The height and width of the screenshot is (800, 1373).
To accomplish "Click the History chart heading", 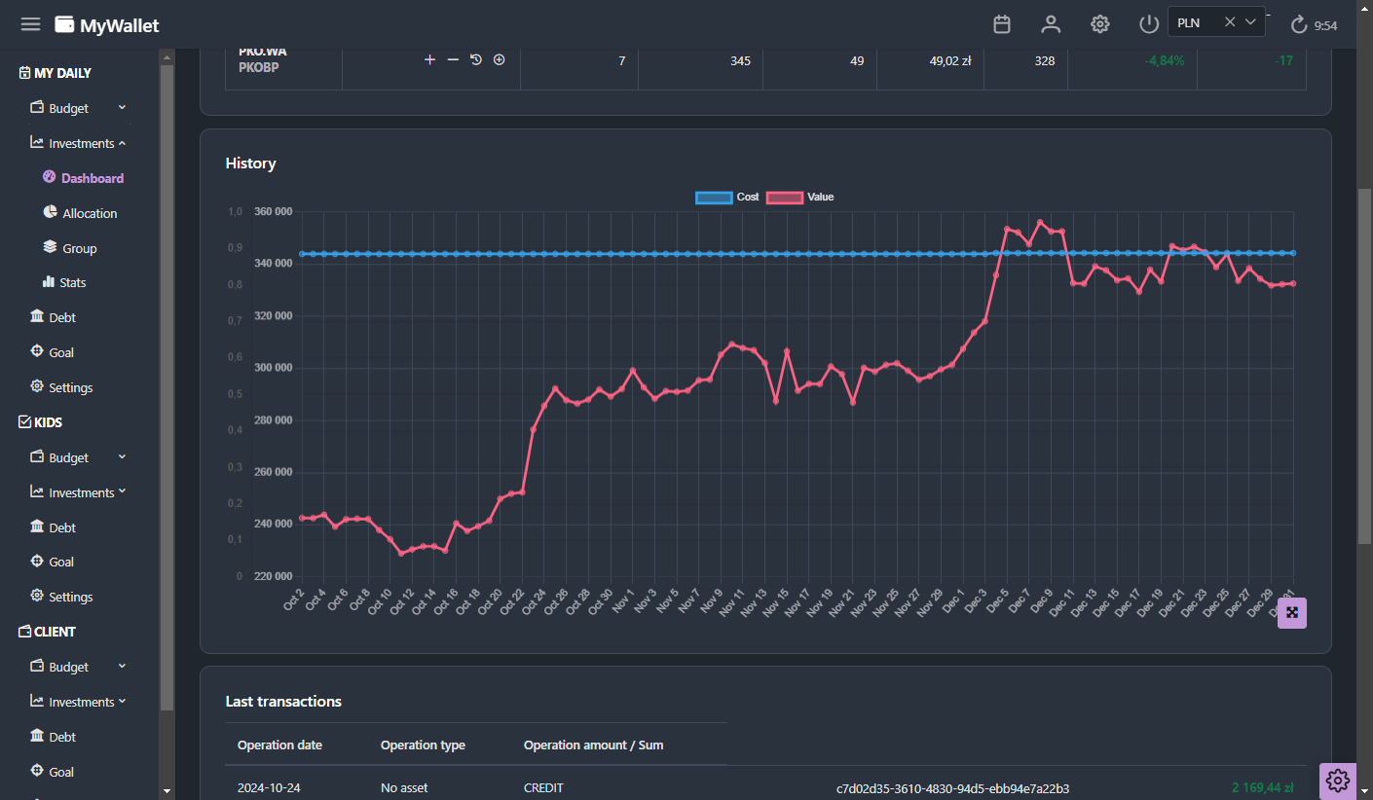I will [250, 164].
